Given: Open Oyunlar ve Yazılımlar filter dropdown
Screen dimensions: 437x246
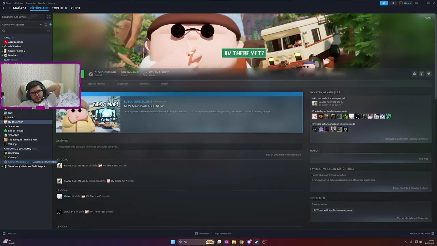Looking at the screenshot, I should click(x=22, y=25).
